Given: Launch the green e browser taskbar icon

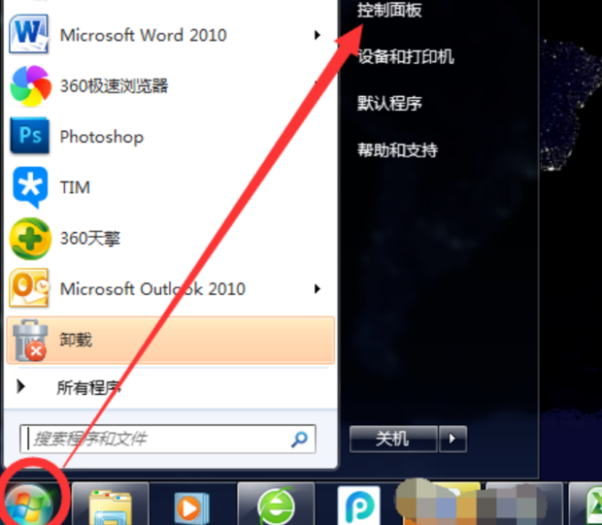Looking at the screenshot, I should click(276, 507).
